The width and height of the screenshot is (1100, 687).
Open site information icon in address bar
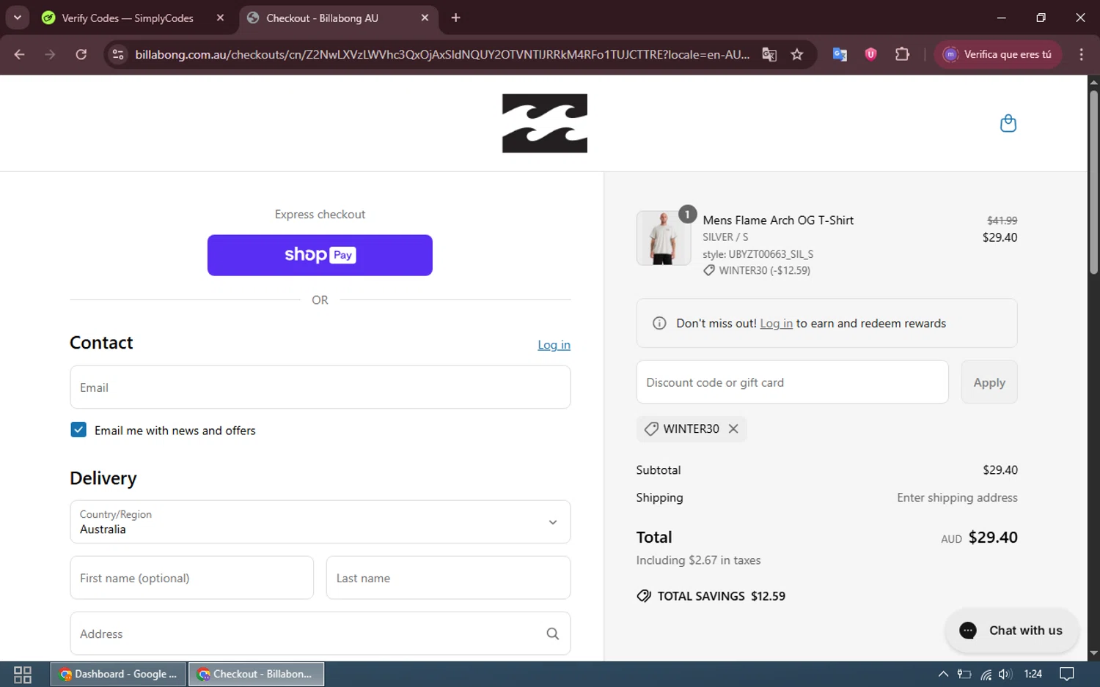(118, 54)
